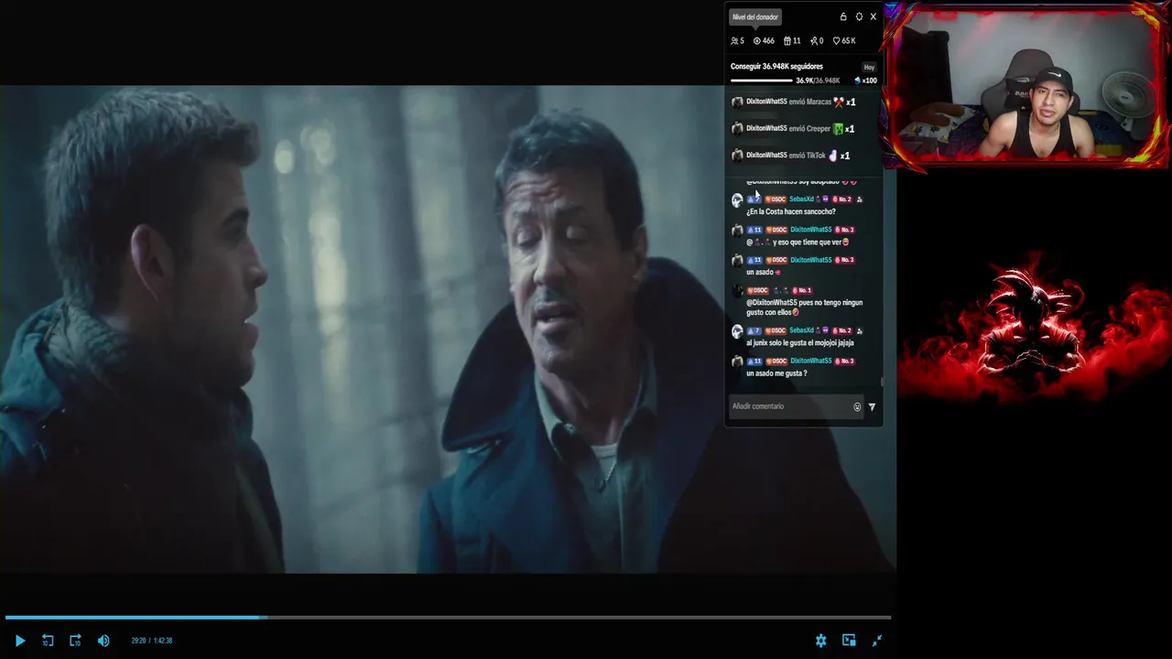This screenshot has height=659, width=1172.
Task: Seek on the video progress bar
Action: pos(448,617)
